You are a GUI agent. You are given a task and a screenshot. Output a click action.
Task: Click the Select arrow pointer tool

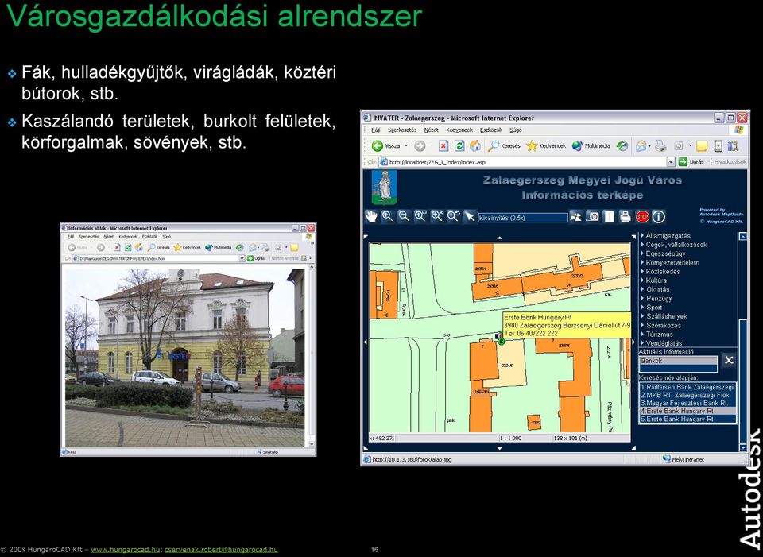pos(469,217)
